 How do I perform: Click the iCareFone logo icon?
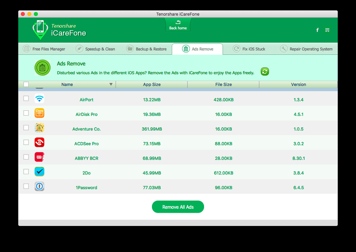point(40,30)
